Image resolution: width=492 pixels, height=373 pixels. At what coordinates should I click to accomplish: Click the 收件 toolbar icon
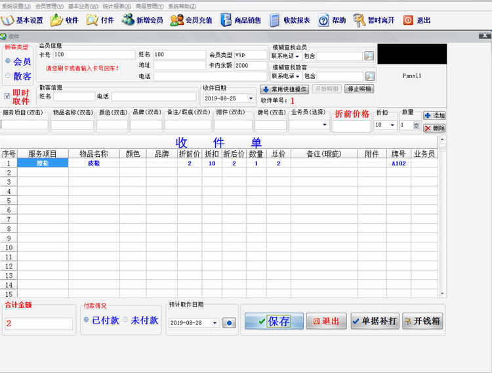[x=64, y=20]
